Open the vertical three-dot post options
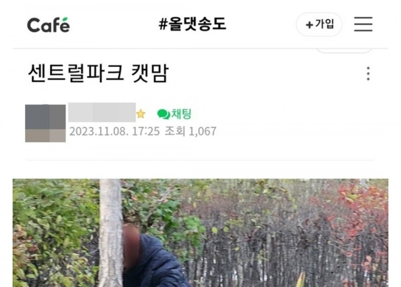 click(x=368, y=74)
